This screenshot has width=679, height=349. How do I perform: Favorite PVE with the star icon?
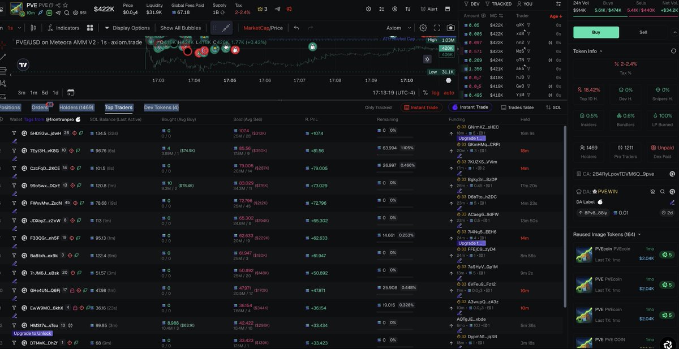click(x=66, y=5)
